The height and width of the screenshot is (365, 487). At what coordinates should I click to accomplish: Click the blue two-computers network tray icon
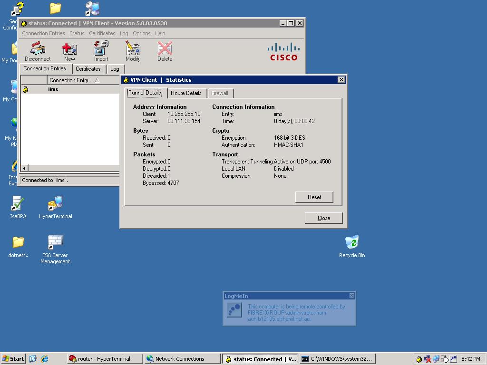coord(436,359)
